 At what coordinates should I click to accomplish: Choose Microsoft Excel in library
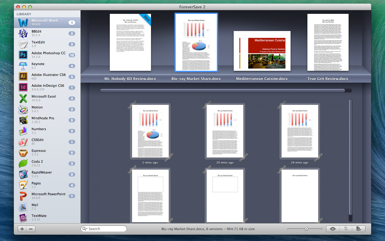47,99
